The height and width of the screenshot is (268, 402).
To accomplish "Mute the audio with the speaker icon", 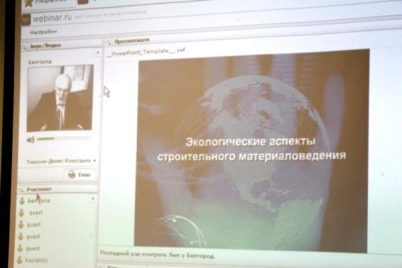I will pos(31,140).
